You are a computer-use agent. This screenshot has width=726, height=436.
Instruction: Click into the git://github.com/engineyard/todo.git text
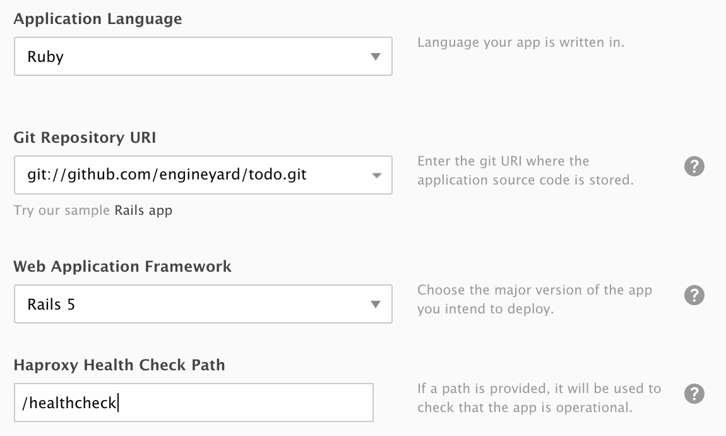(x=167, y=175)
